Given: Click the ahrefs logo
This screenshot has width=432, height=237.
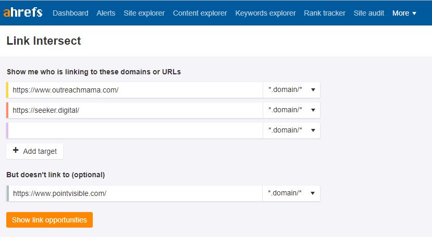Looking at the screenshot, I should pyautogui.click(x=23, y=12).
